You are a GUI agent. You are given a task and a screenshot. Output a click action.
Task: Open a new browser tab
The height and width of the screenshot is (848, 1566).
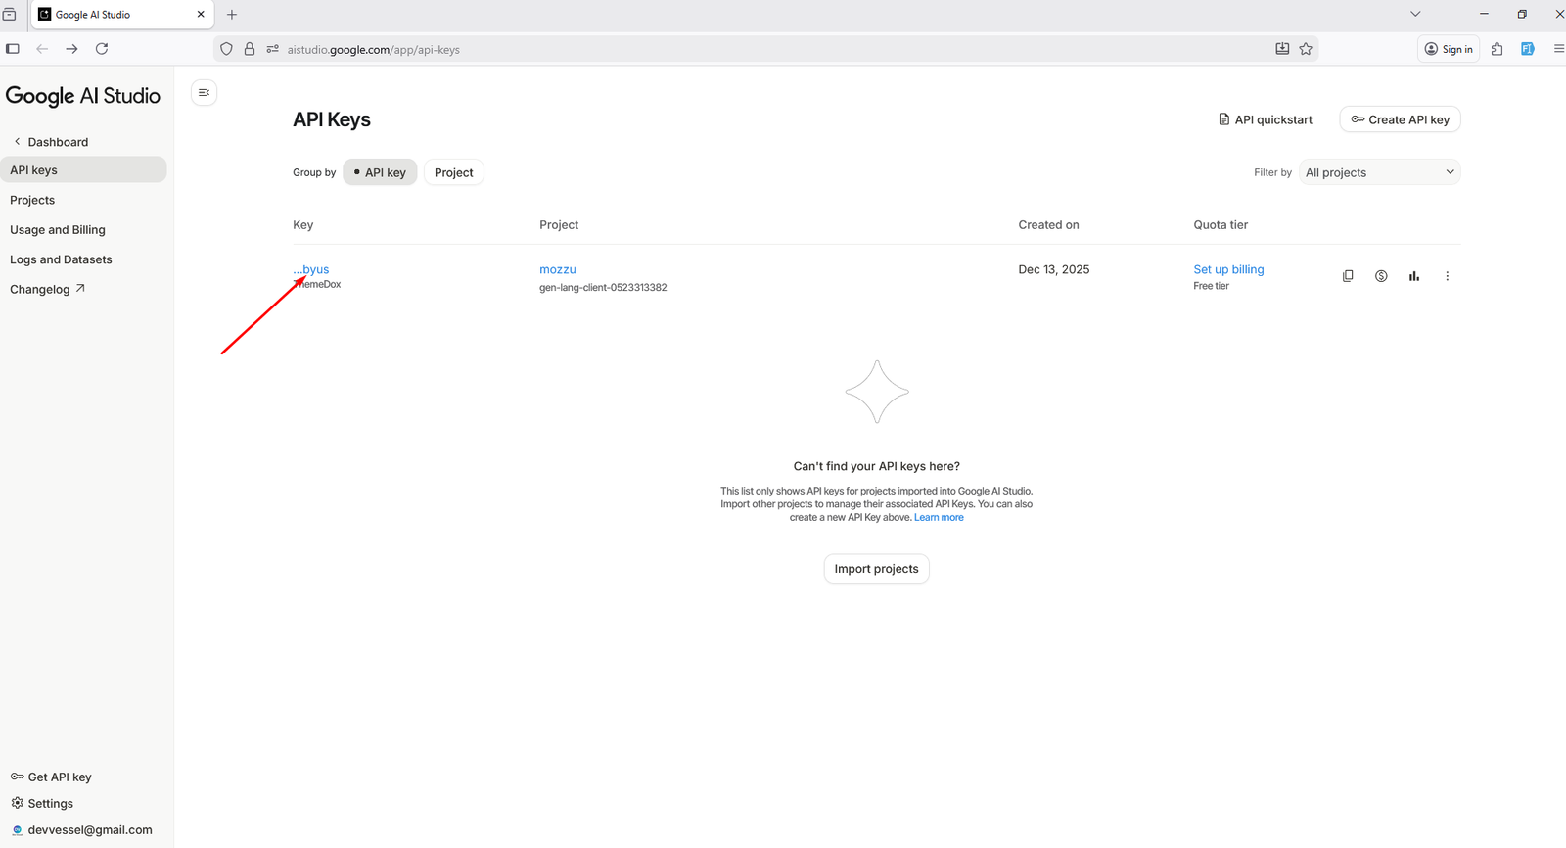[232, 15]
